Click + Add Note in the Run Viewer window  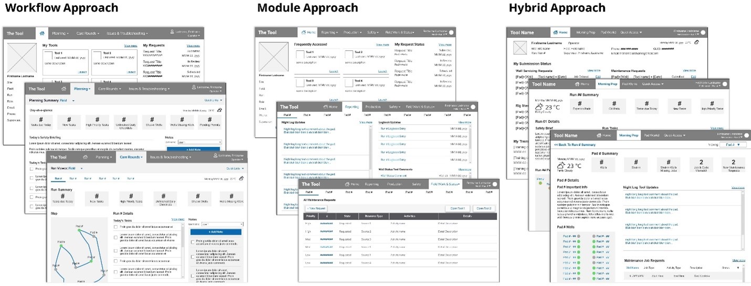(215, 231)
